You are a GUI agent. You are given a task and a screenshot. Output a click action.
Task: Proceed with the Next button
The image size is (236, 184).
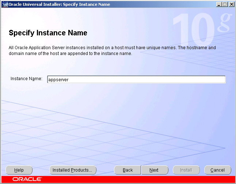tap(155, 170)
